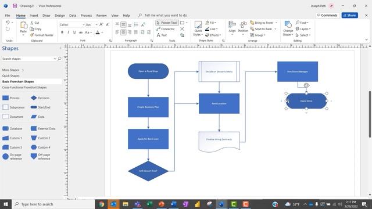The width and height of the screenshot is (372, 209).
Task: Click the Paste clipboard icon
Action: coord(23,25)
